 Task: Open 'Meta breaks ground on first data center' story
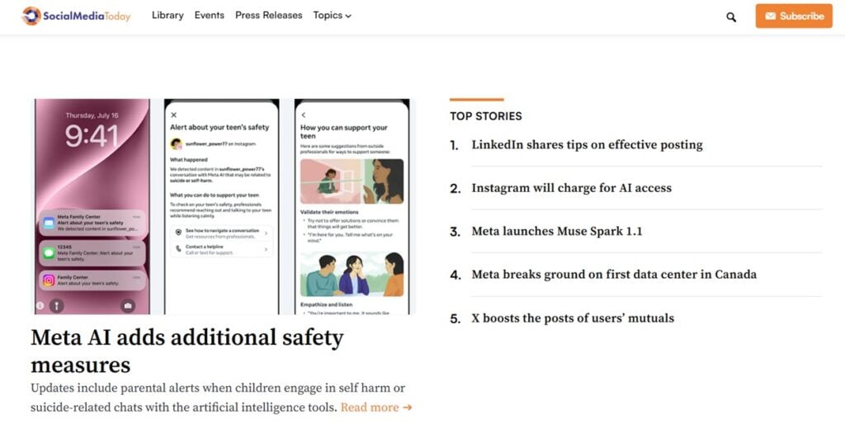click(614, 275)
